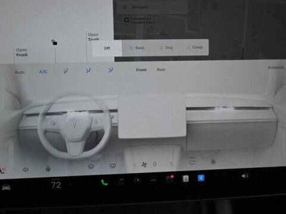The height and width of the screenshot is (214, 286).
Task: Open car controls via the car icon
Action: 6,187
